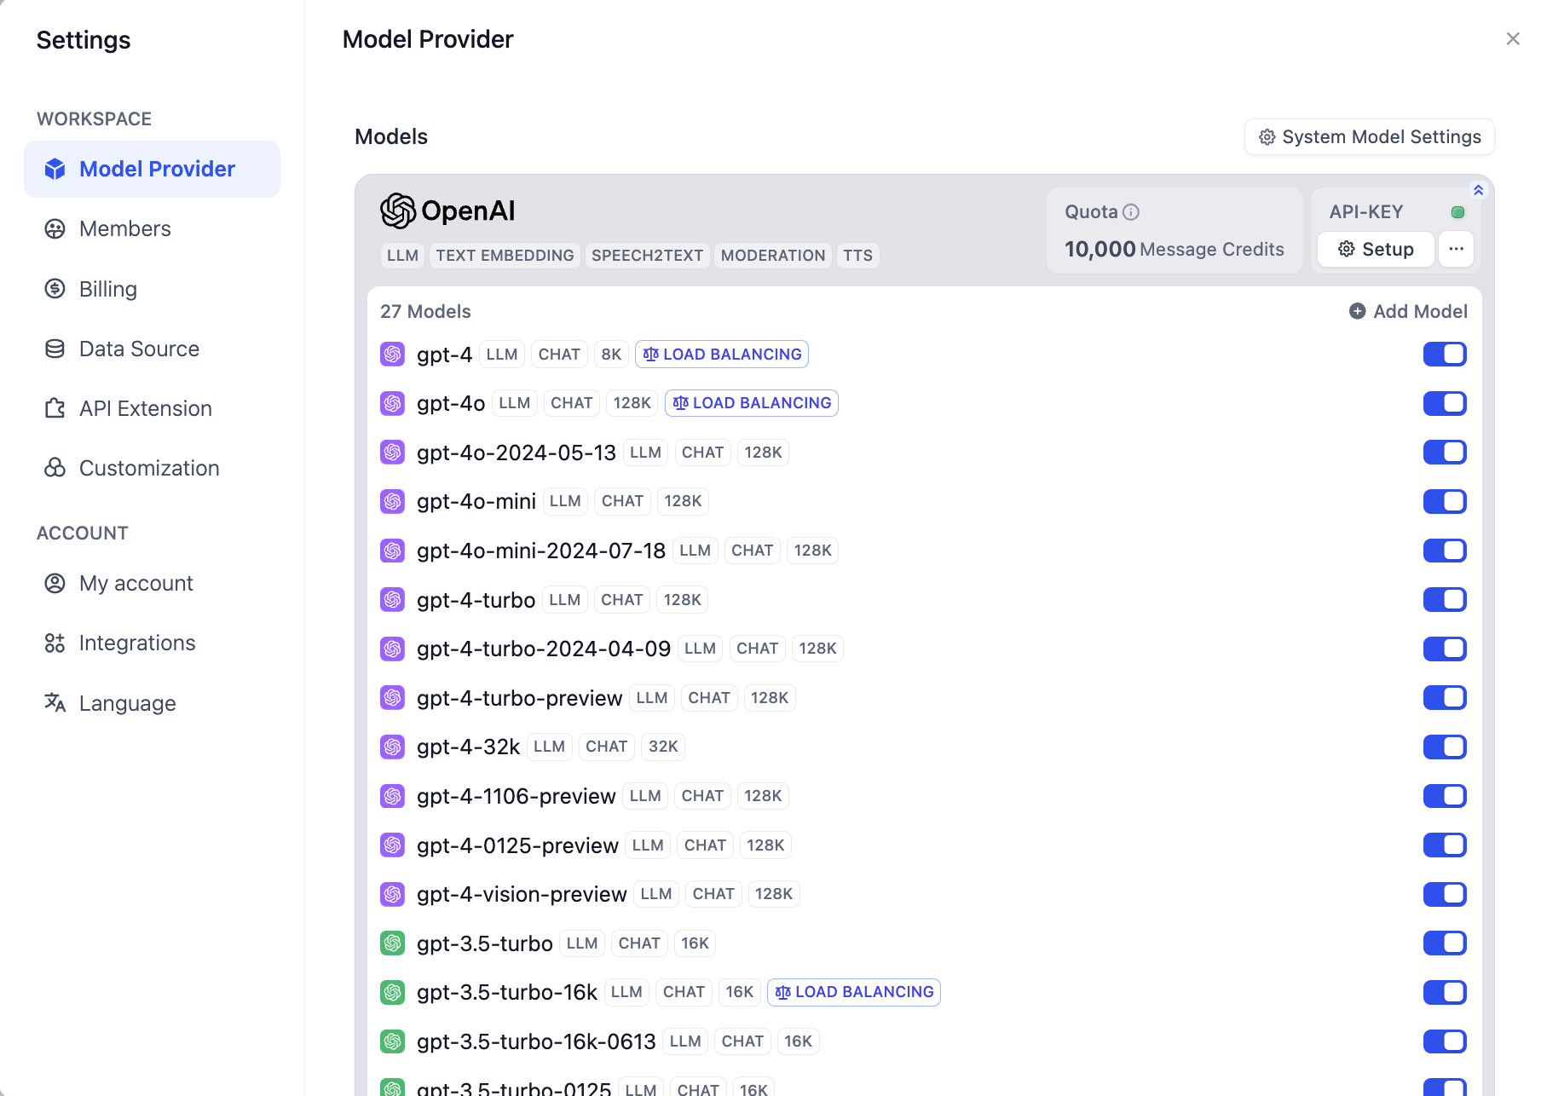Collapse the OpenAI provider card
Screen dimensions: 1541x1096
pos(1479,190)
